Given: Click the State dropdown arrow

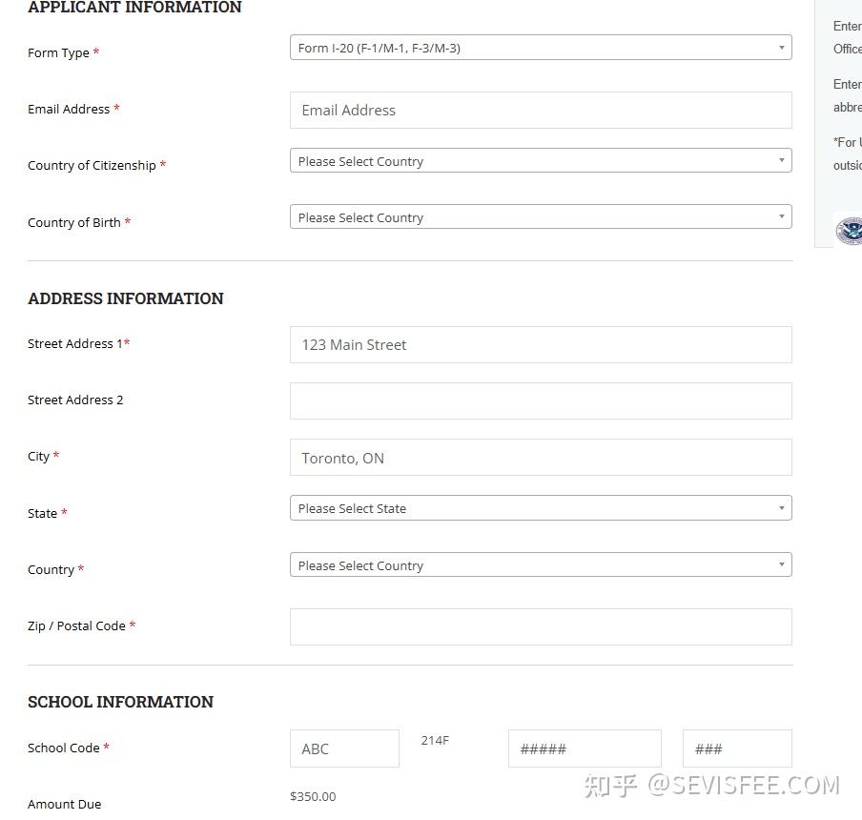Looking at the screenshot, I should (x=781, y=508).
